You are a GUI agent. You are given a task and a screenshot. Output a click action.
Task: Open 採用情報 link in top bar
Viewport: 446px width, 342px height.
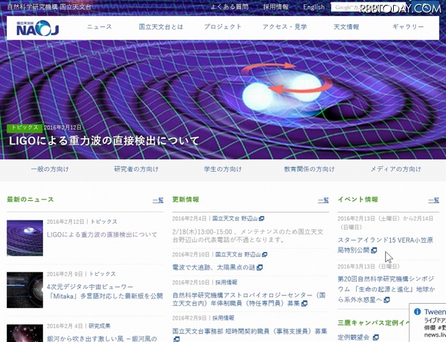pos(276,7)
